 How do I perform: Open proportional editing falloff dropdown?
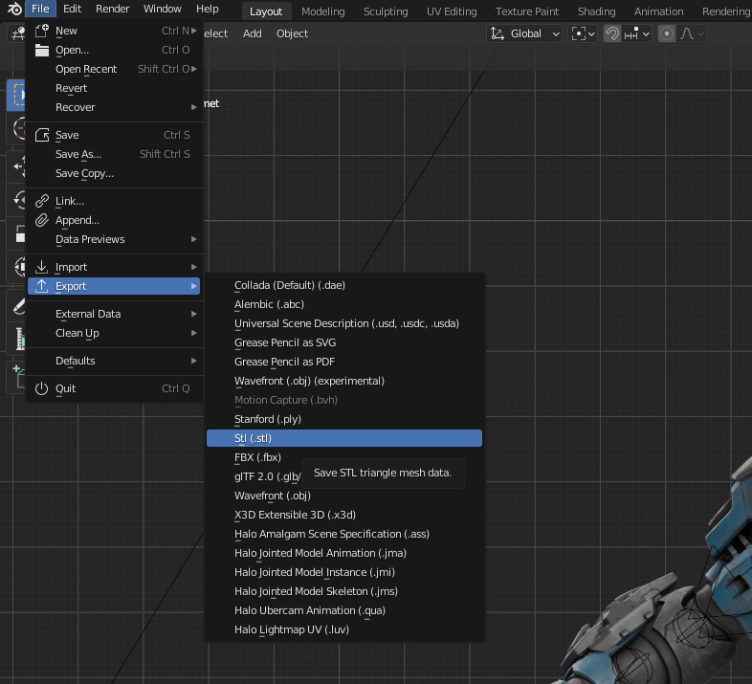[x=691, y=34]
